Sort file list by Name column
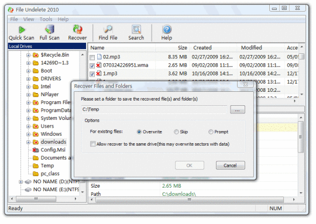Screen dimensions: 316x224 click(x=122, y=48)
